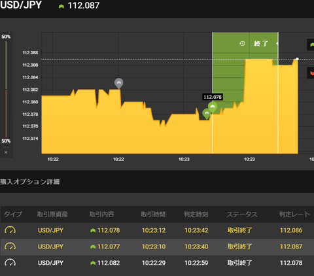Click the 取引内容 column header
The width and height of the screenshot is (314, 276).
(101, 215)
